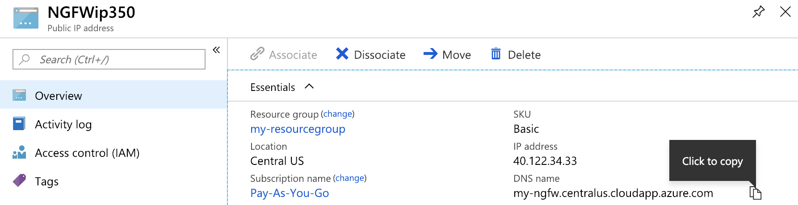Viewport: 798px width, 205px height.
Task: Click the Dissociate X icon
Action: pos(342,54)
